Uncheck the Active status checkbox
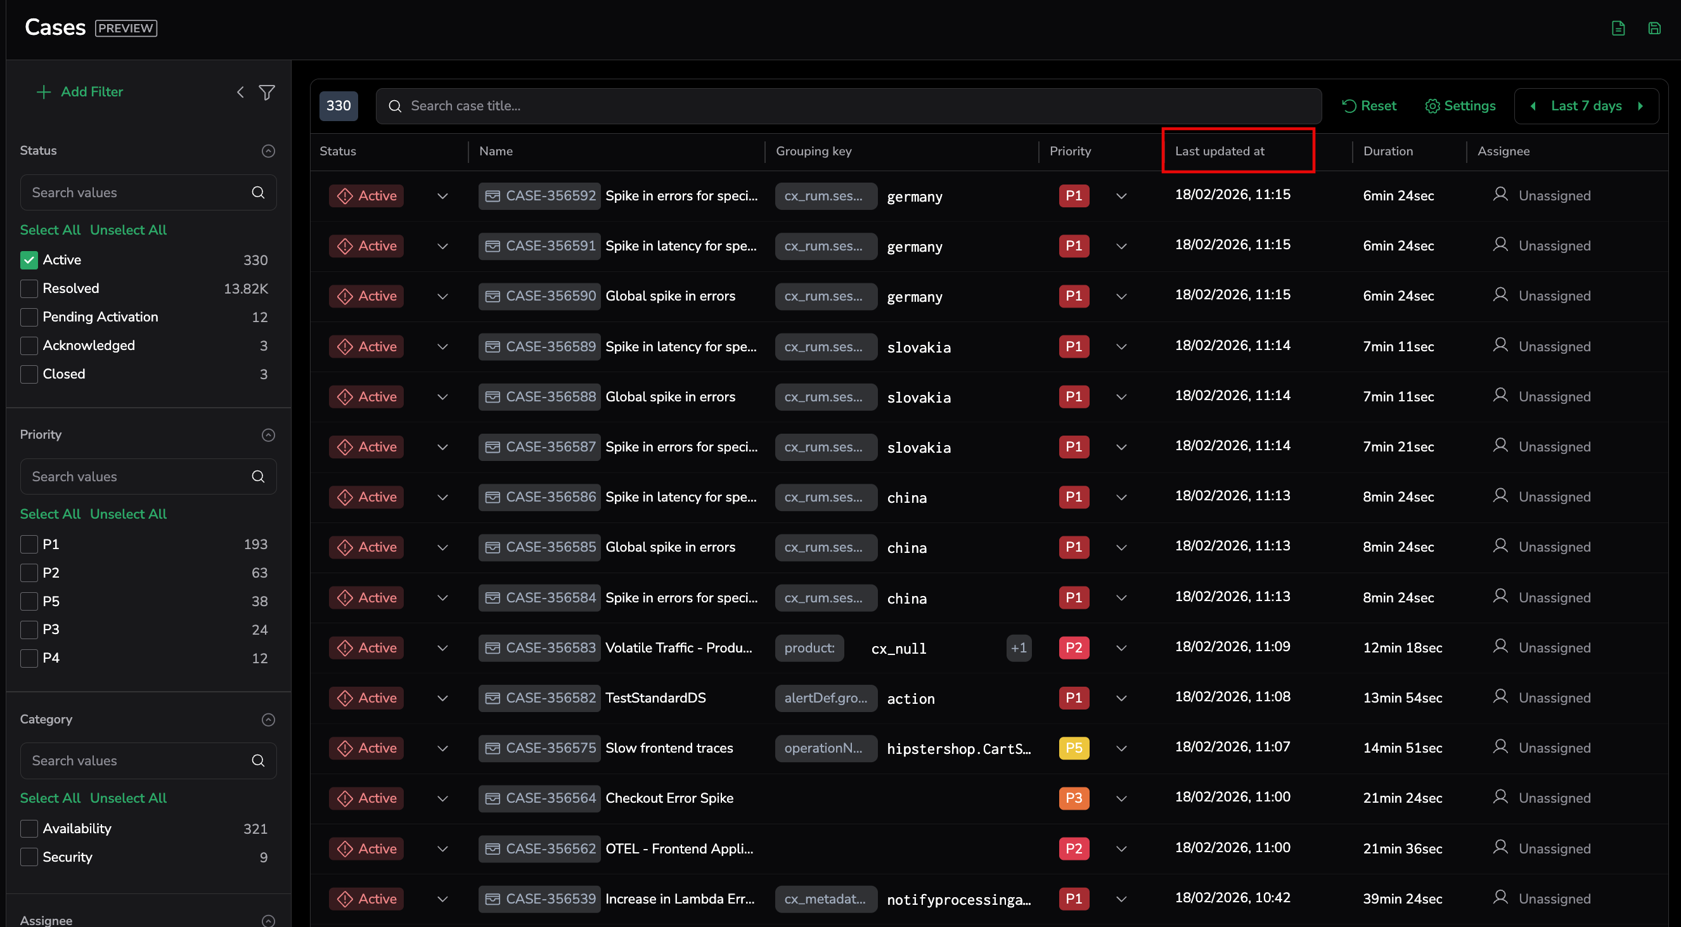The height and width of the screenshot is (927, 1681). [29, 260]
